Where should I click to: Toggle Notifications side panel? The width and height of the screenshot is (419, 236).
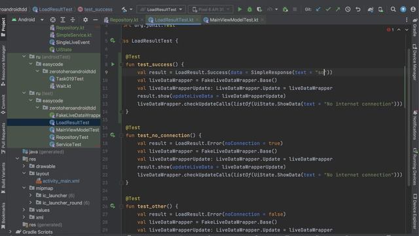click(415, 125)
